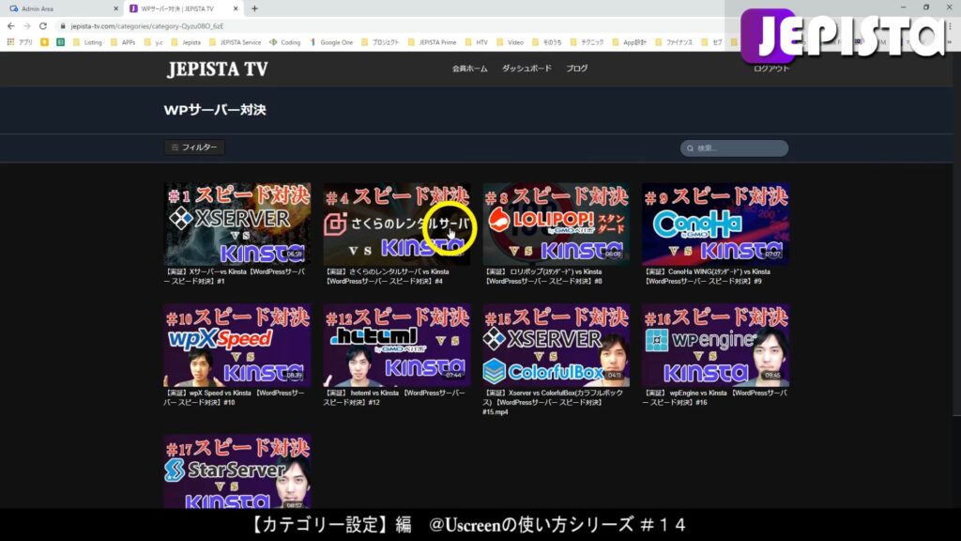Reload the page with the refresh icon
This screenshot has height=541, width=961.
click(43, 26)
